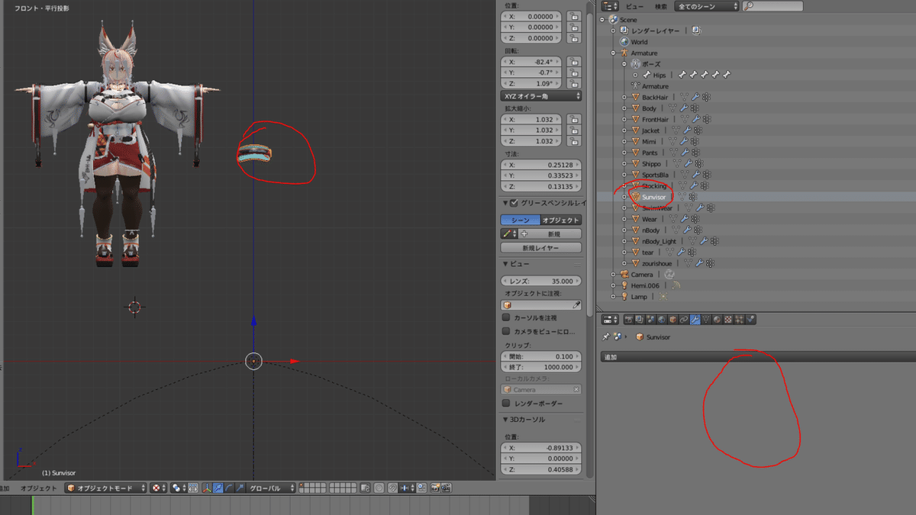Click the OpenGL render image icon

tap(435, 488)
